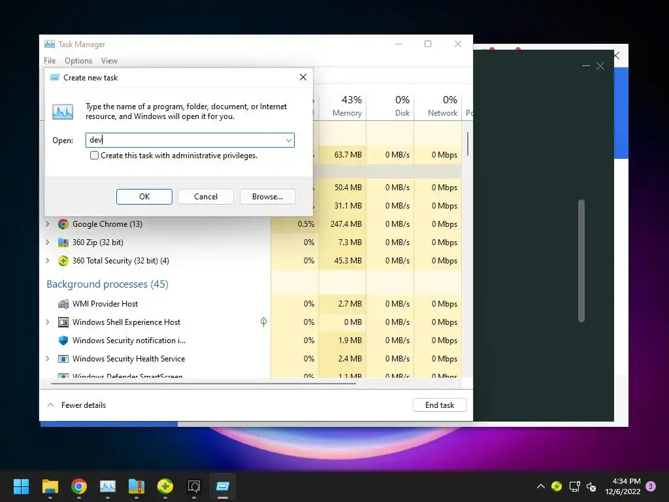Click the End task button

tap(440, 405)
